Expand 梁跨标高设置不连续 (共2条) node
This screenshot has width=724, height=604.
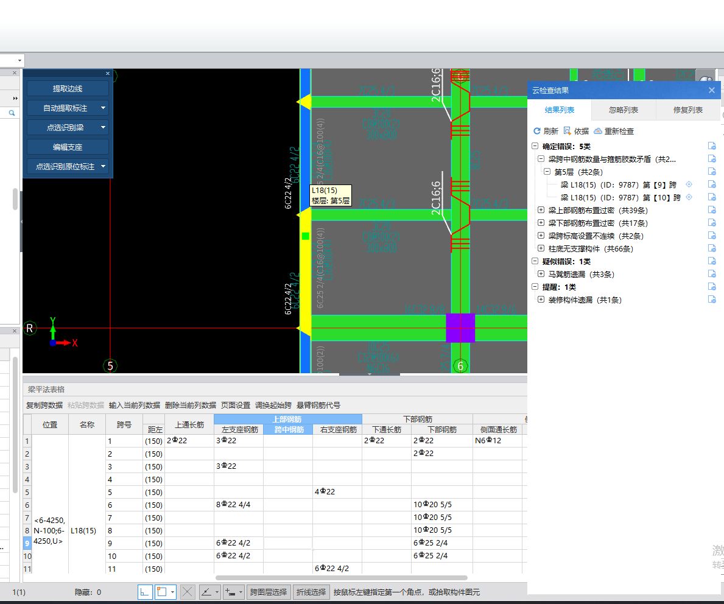click(541, 236)
